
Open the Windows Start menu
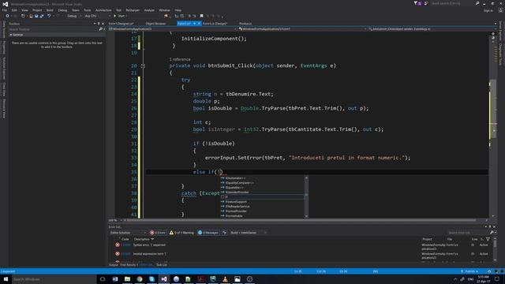[x=6, y=279]
